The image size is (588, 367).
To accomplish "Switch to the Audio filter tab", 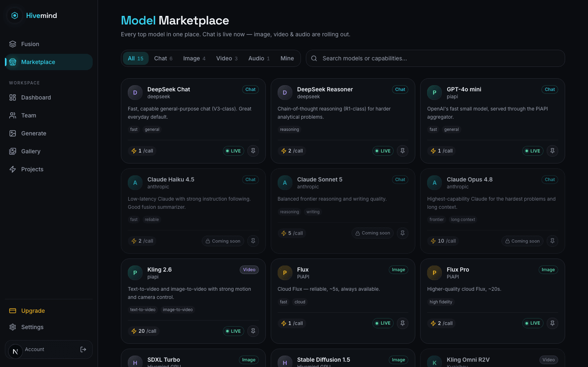I will coord(259,58).
